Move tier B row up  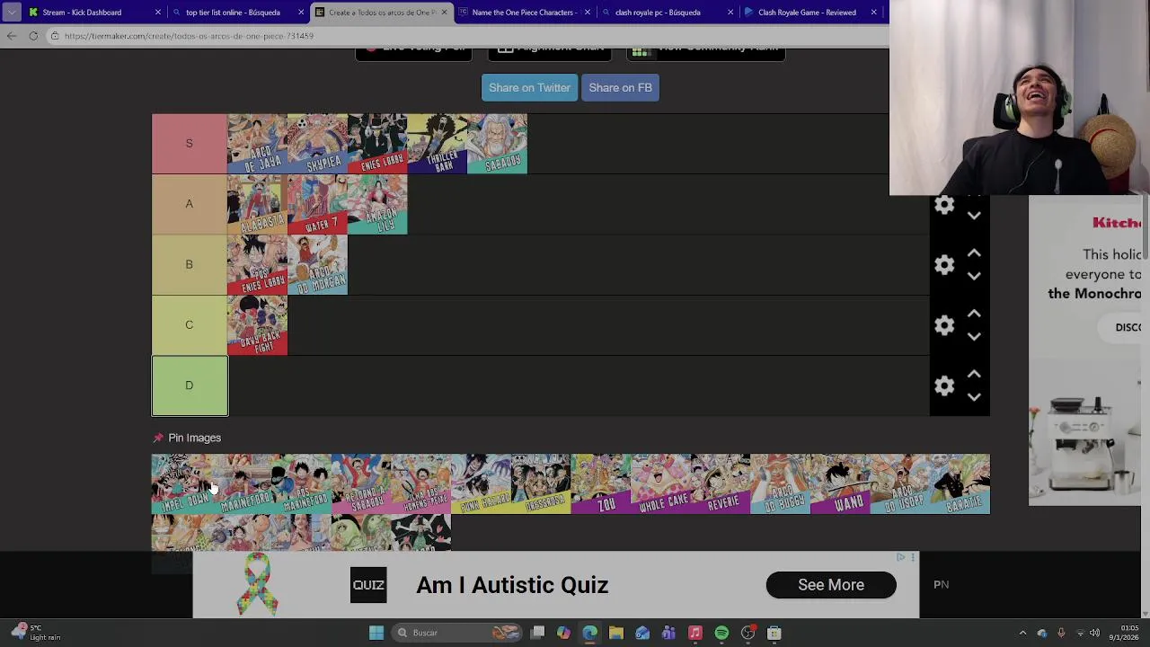coord(974,254)
